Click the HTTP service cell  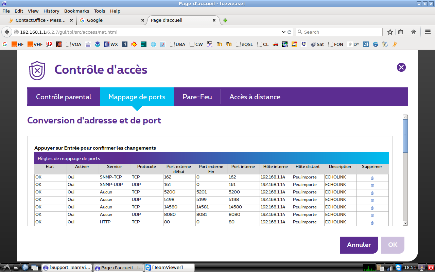point(115,222)
